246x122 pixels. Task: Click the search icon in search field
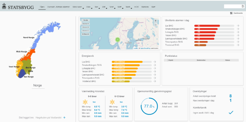pyautogui.click(x=243, y=6)
